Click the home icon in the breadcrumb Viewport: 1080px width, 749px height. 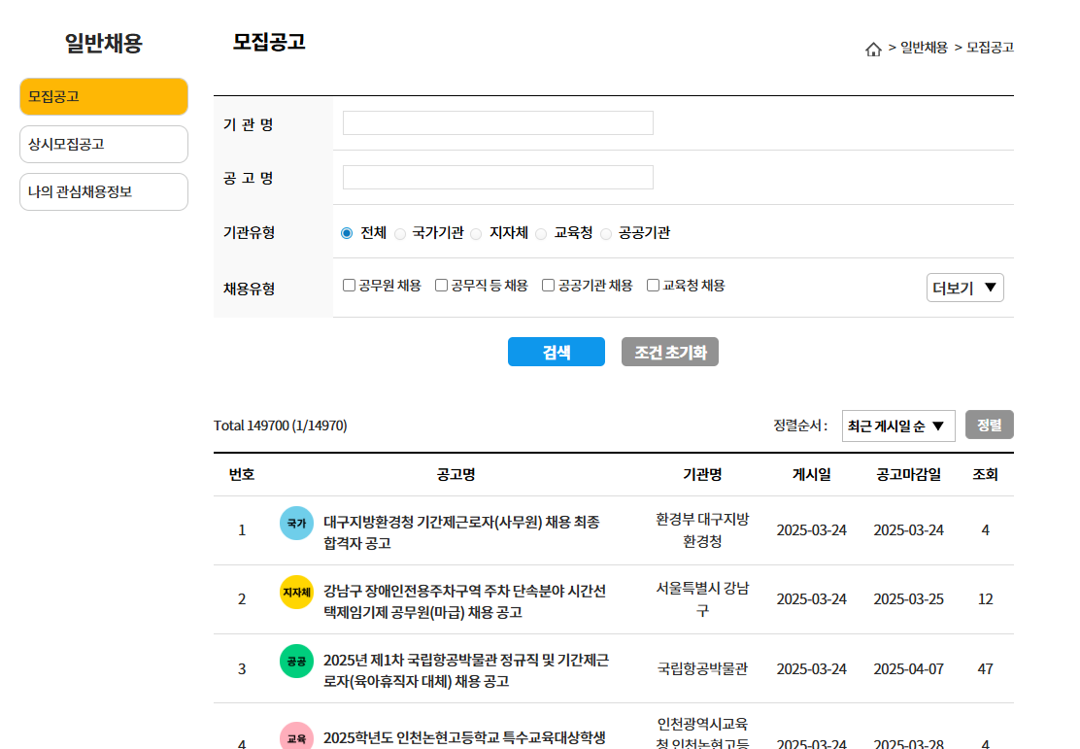pos(871,46)
